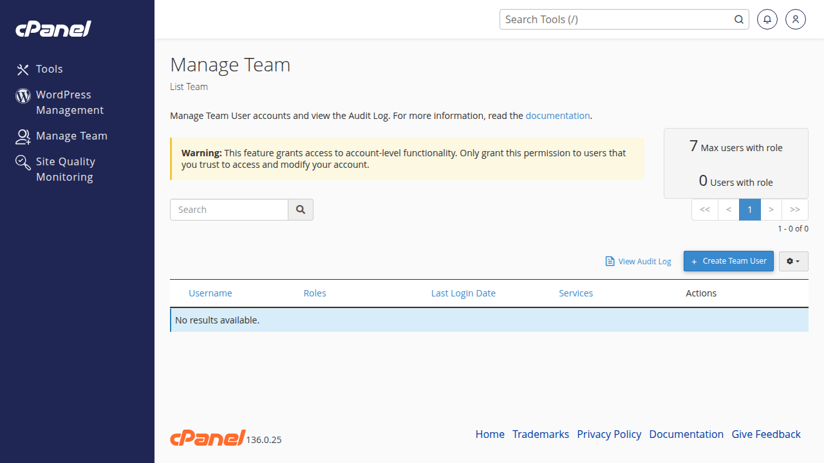Open notifications bell icon

767,19
